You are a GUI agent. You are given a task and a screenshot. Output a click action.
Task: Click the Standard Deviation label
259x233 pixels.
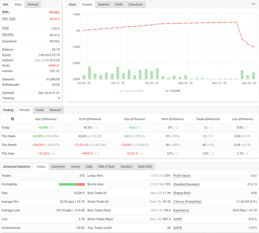[x=186, y=184]
